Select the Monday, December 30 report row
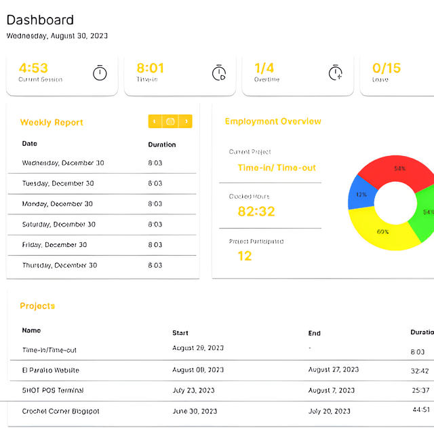This screenshot has height=434, width=434. coord(102,204)
